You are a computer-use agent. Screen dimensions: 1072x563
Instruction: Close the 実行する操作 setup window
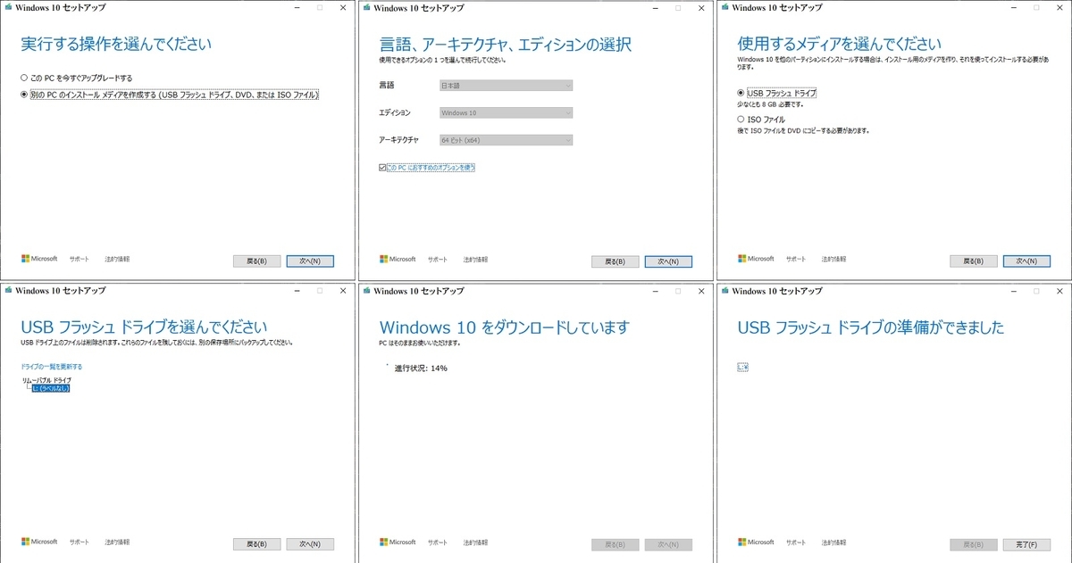point(343,8)
